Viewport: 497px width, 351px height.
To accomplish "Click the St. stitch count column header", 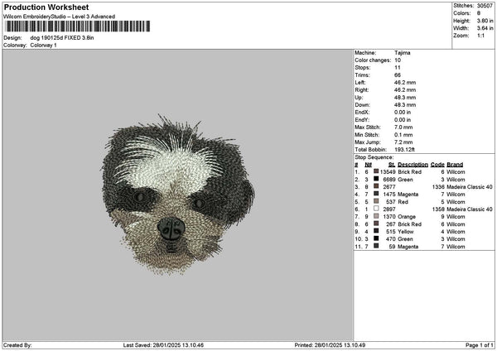I will click(391, 164).
